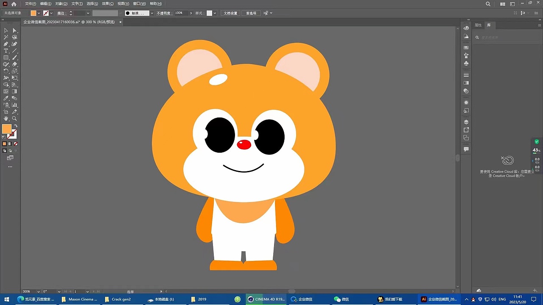This screenshot has width=543, height=305.
Task: Select the Pen tool
Action: [x=6, y=44]
